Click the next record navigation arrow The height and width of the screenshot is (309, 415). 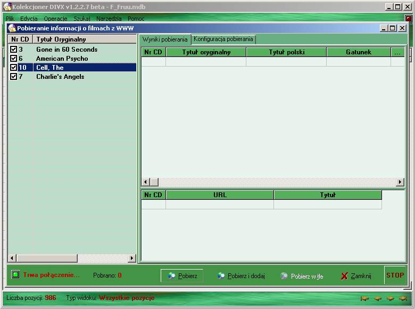click(x=391, y=298)
